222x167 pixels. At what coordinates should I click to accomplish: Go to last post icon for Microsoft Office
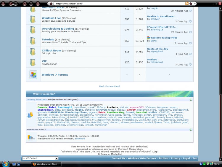190,11
